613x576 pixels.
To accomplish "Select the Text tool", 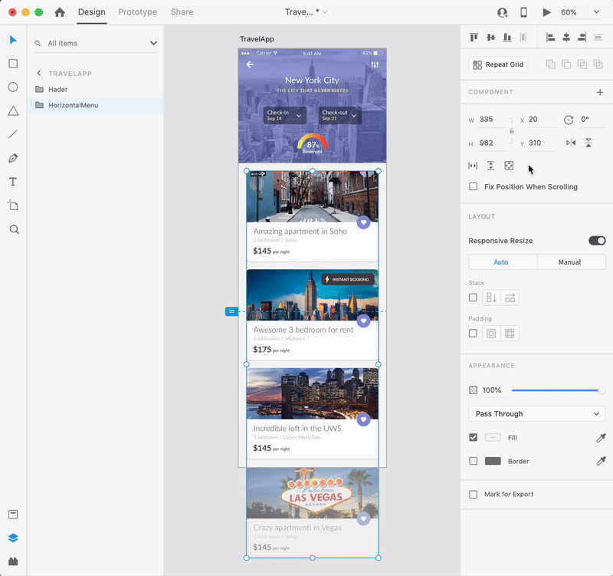I will click(x=13, y=182).
